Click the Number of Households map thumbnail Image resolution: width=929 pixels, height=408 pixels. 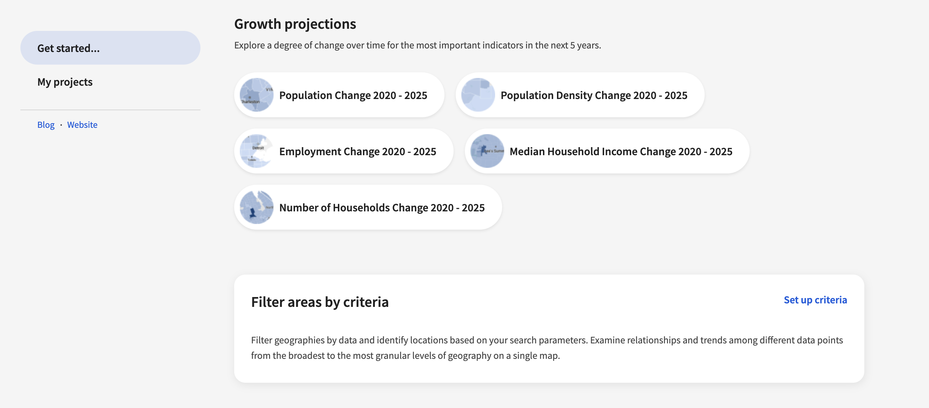point(256,208)
